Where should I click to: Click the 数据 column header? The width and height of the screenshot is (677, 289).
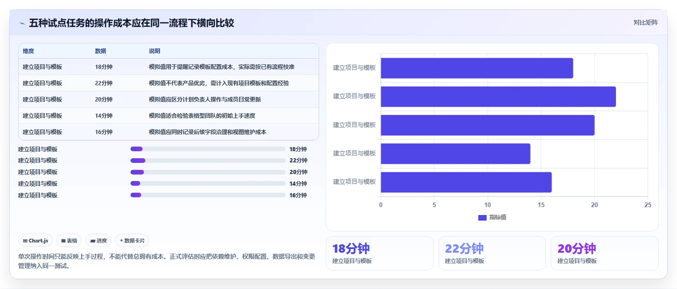point(101,51)
